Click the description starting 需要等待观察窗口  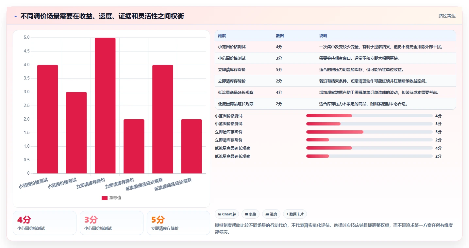360,58
